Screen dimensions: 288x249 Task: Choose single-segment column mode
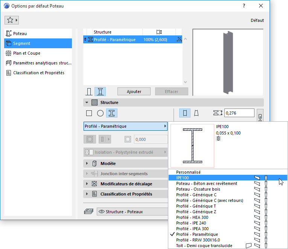click(89, 92)
